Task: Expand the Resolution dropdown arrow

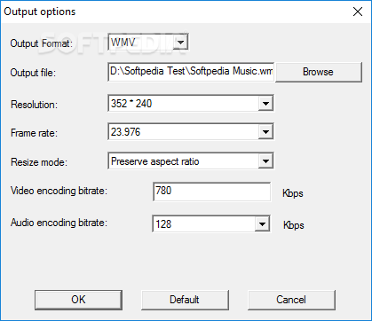Action: [x=265, y=104]
